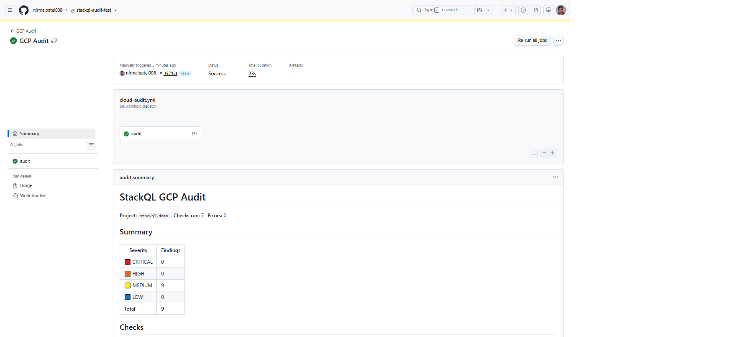Open Copilot chat icon in header

(x=479, y=10)
